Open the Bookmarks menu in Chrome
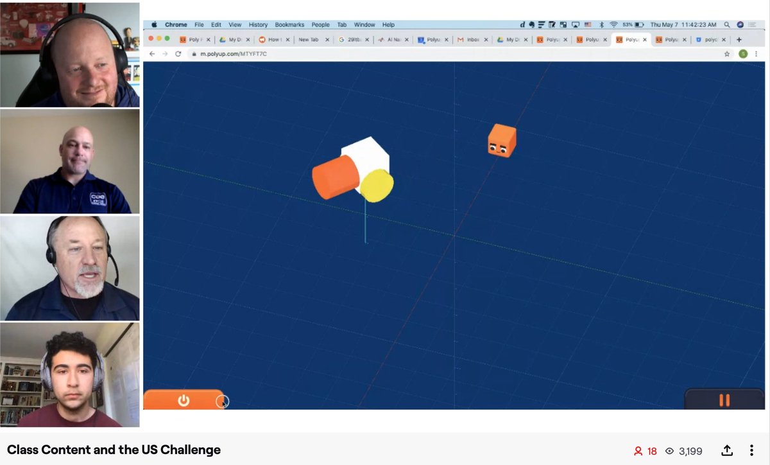770x465 pixels. point(289,24)
